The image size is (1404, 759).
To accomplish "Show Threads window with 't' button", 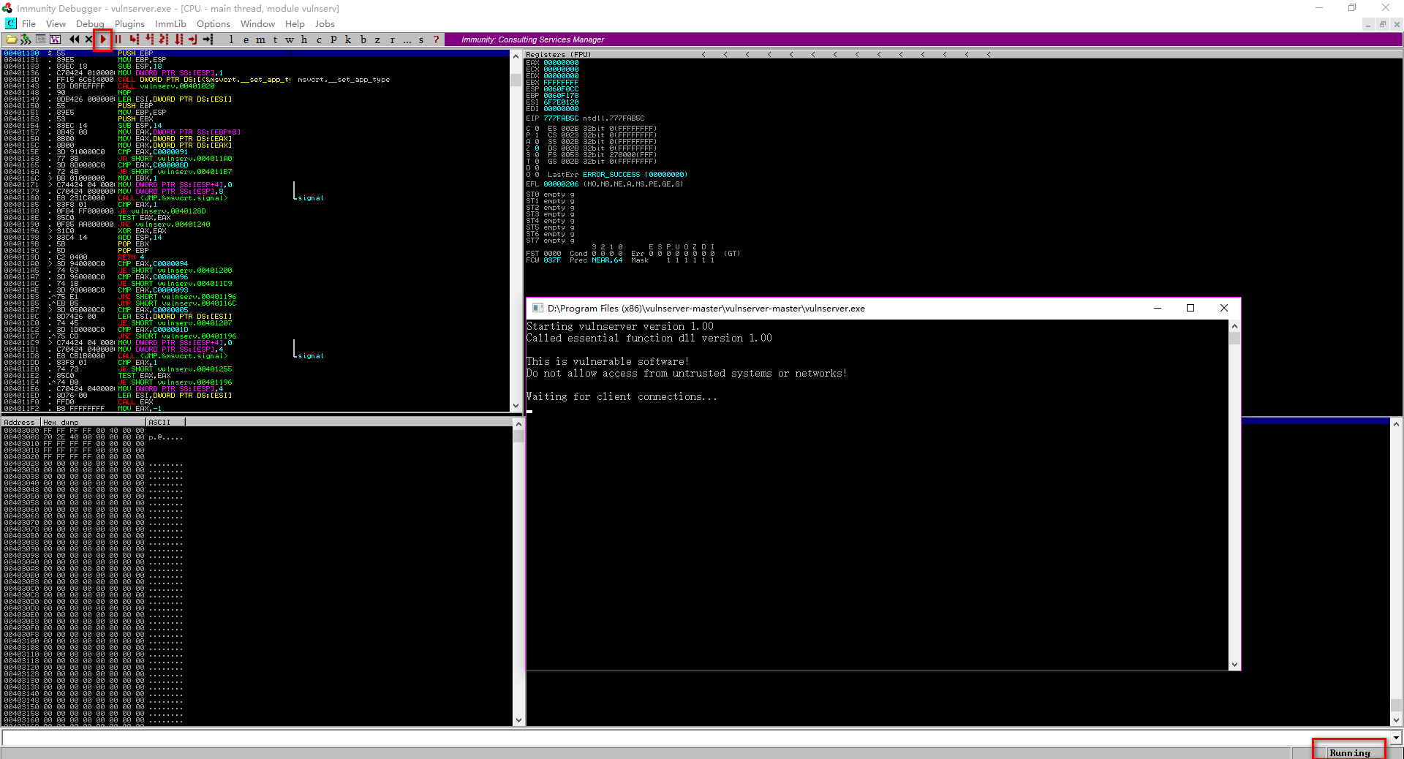I will [x=275, y=39].
